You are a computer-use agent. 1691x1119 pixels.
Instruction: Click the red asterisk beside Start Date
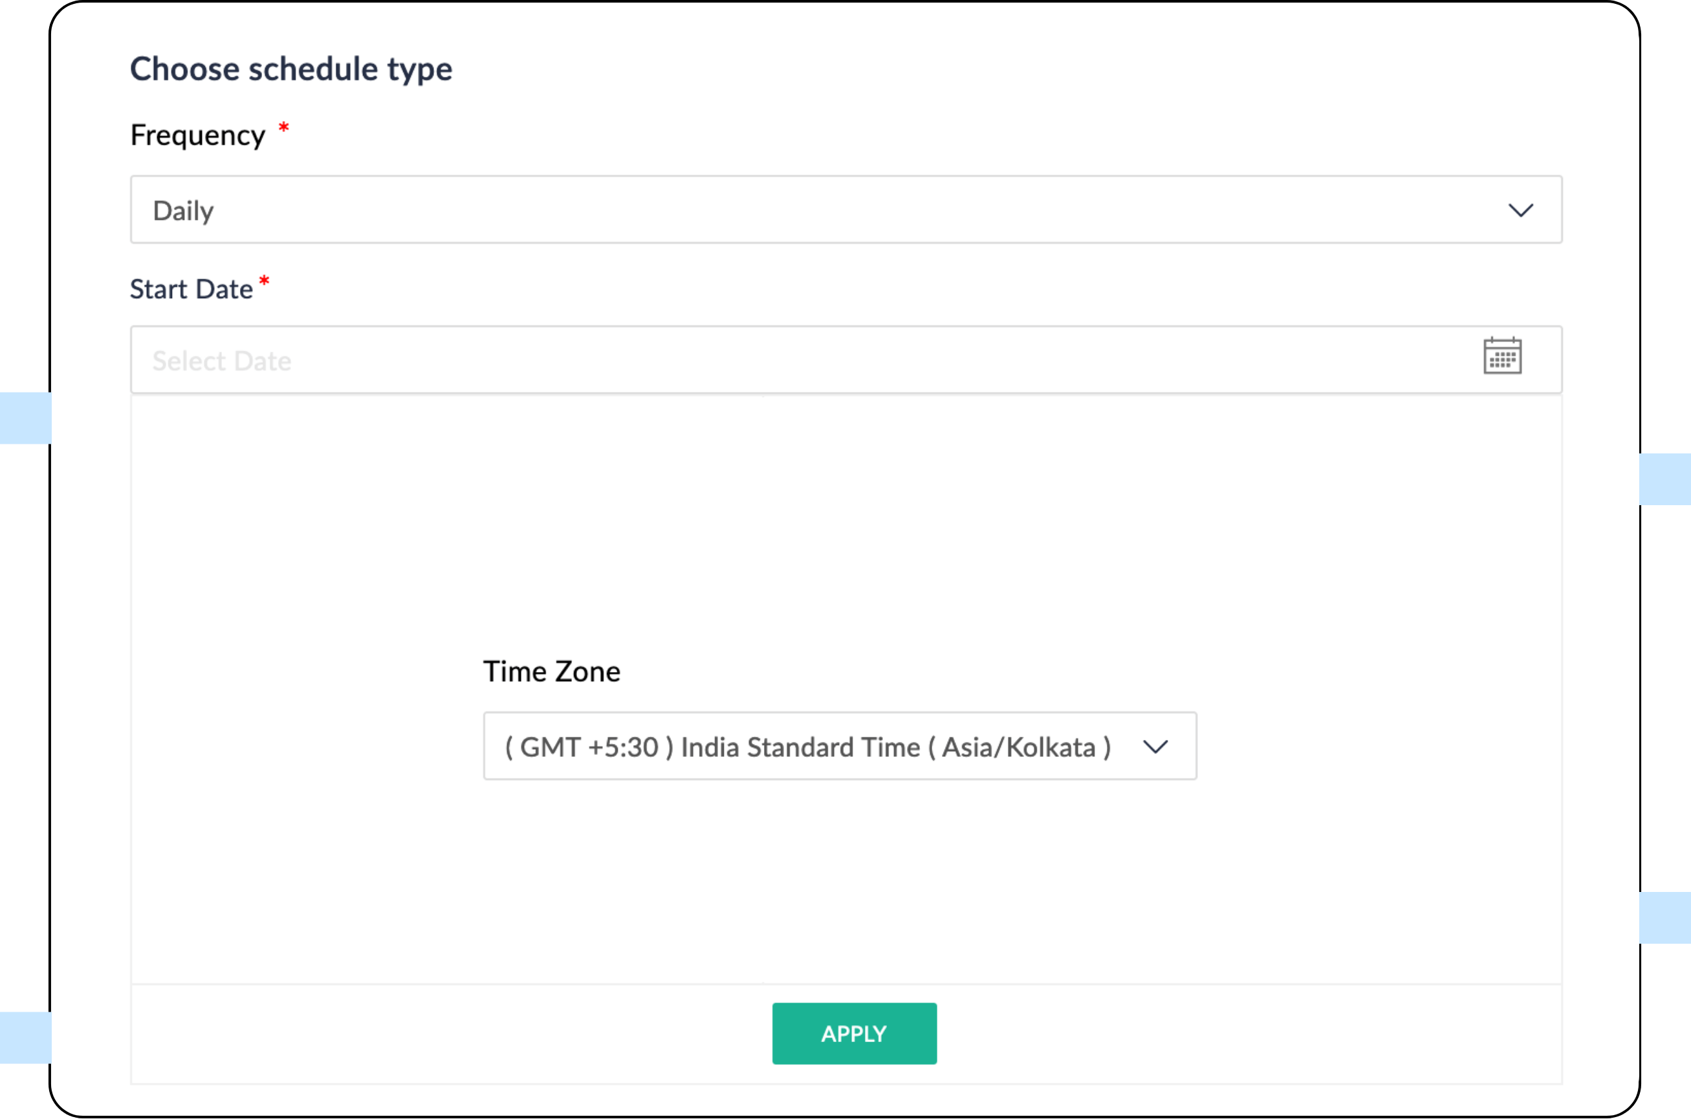(264, 281)
